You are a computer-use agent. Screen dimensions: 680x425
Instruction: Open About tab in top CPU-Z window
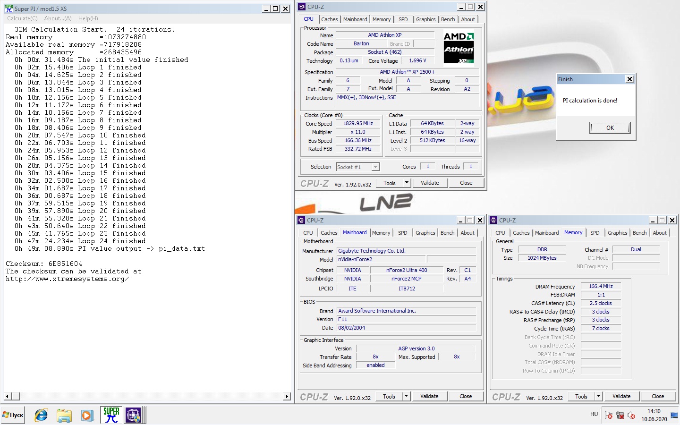coord(468,19)
